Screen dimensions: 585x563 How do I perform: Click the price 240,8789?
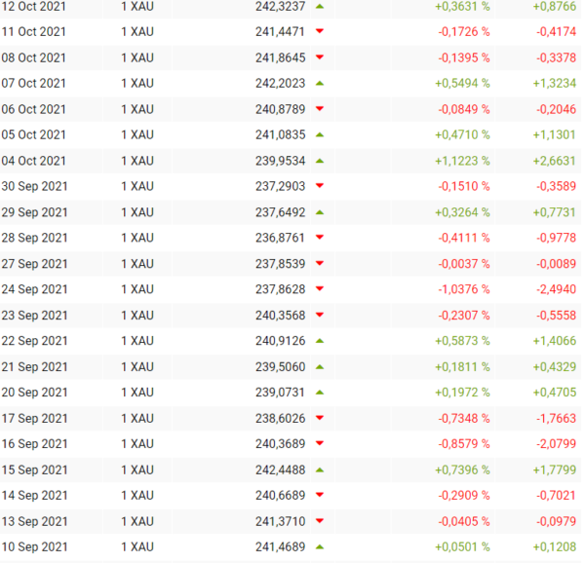tap(280, 109)
